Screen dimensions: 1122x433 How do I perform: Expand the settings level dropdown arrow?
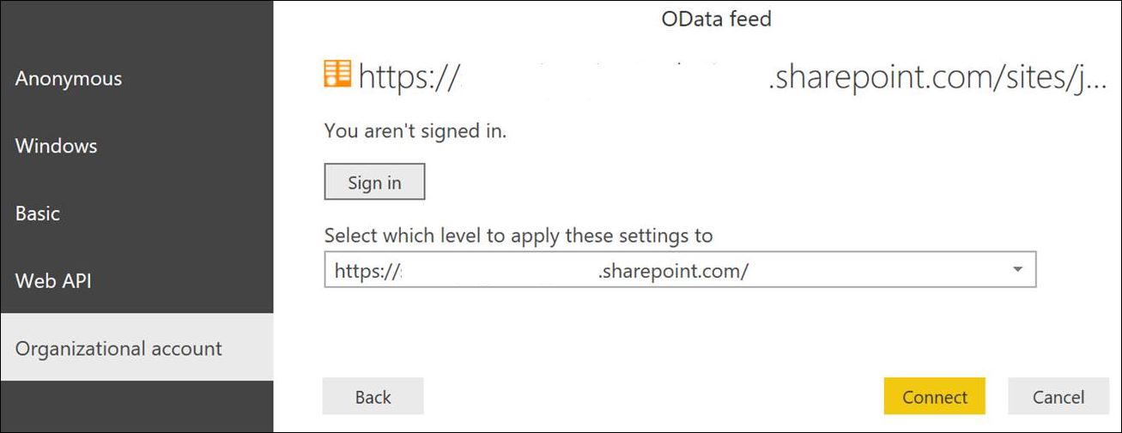tap(1017, 270)
